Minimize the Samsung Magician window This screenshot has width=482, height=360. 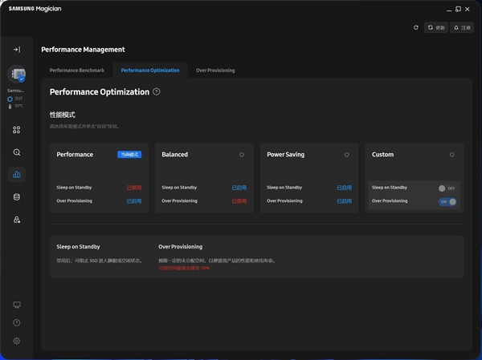coord(449,10)
